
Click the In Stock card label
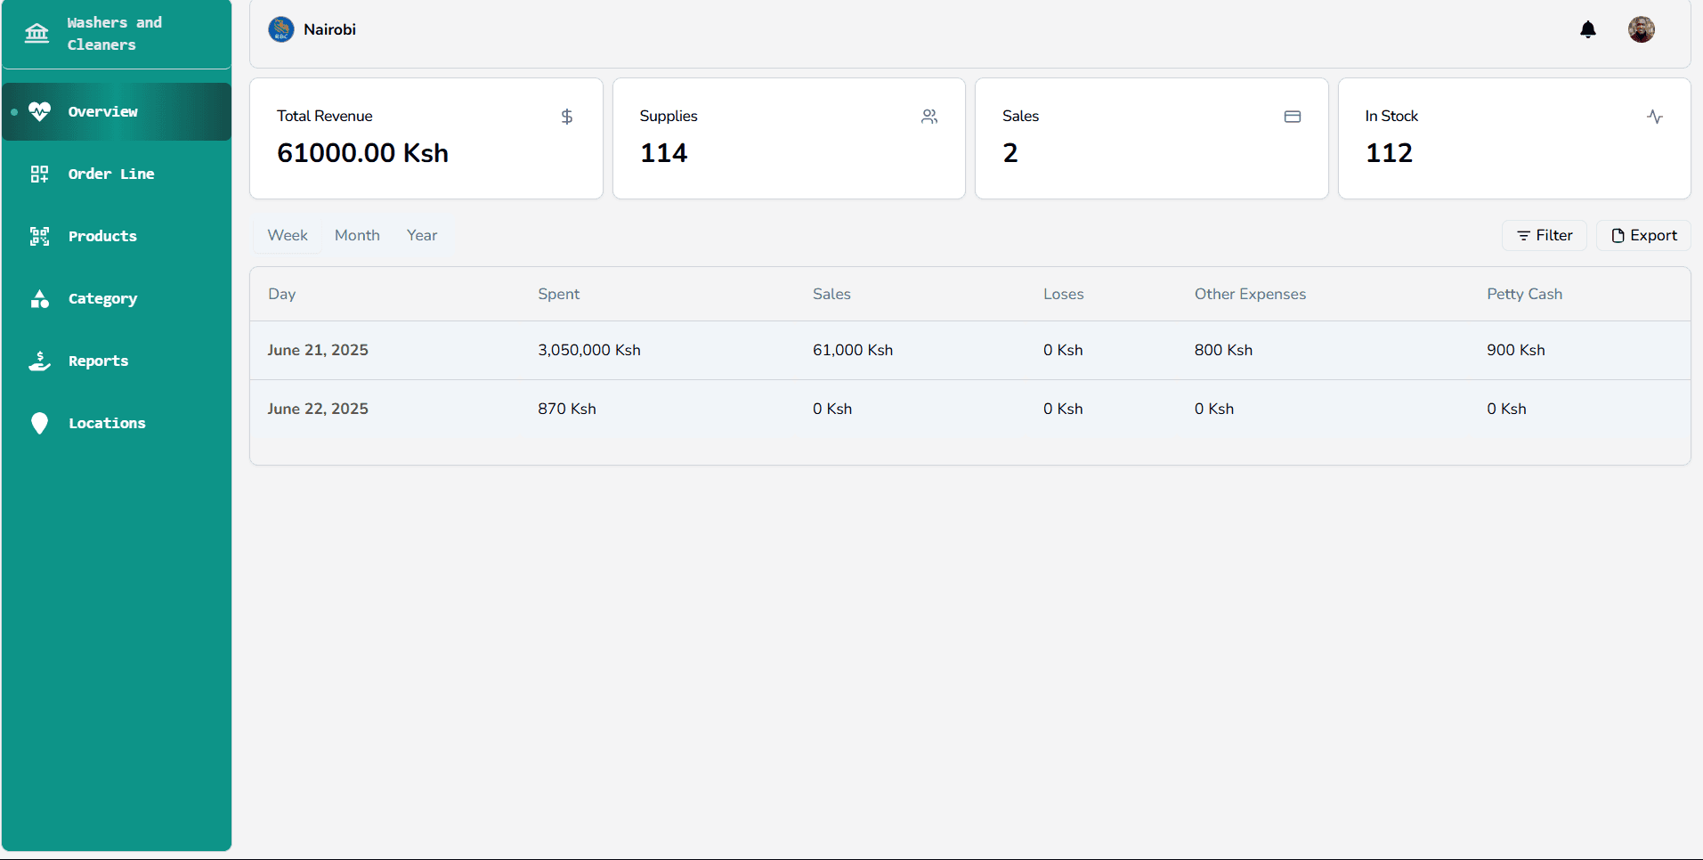coord(1391,116)
